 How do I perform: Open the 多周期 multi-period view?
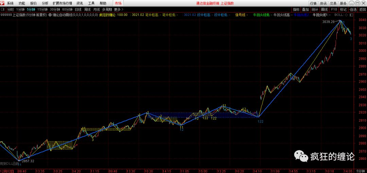[x=107, y=9]
